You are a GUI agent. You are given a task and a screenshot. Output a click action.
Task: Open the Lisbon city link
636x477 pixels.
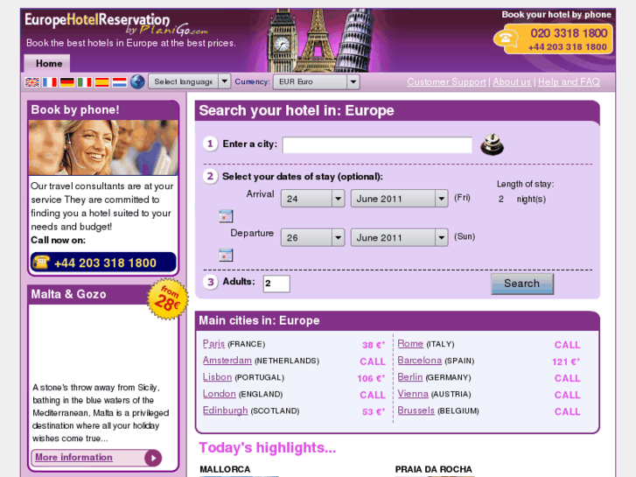(217, 377)
